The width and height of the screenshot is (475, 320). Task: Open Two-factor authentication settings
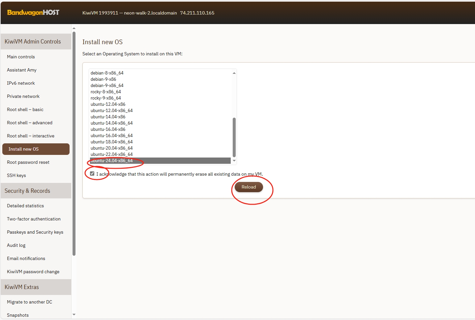click(34, 219)
